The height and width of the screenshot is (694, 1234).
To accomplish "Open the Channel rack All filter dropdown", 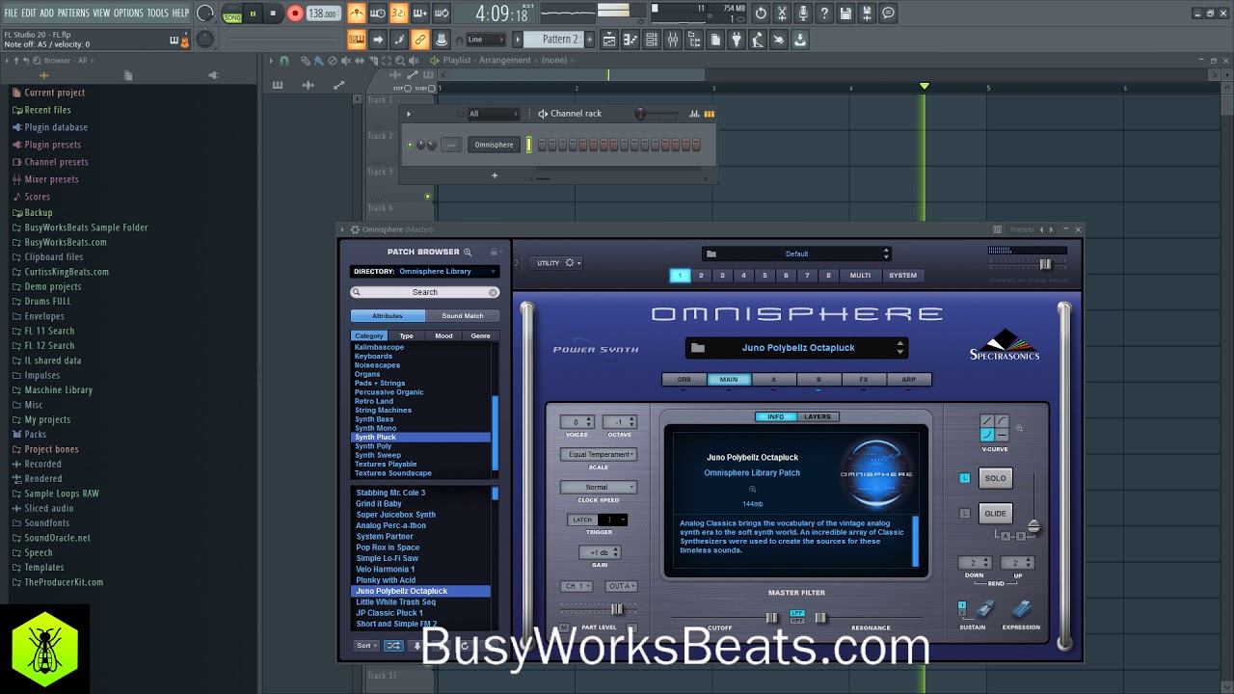I will point(492,114).
